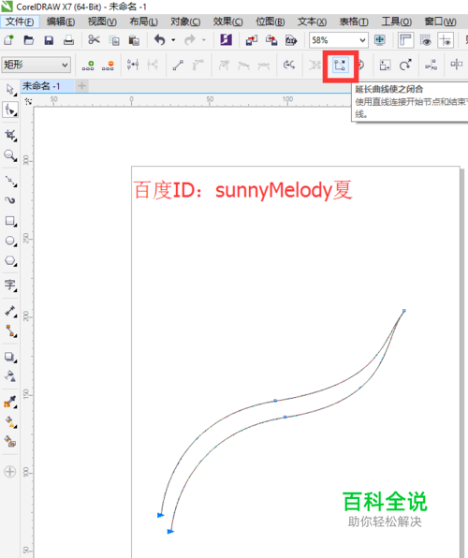Select the Artistic Media tool
This screenshot has width=468, height=558.
pos(10,200)
